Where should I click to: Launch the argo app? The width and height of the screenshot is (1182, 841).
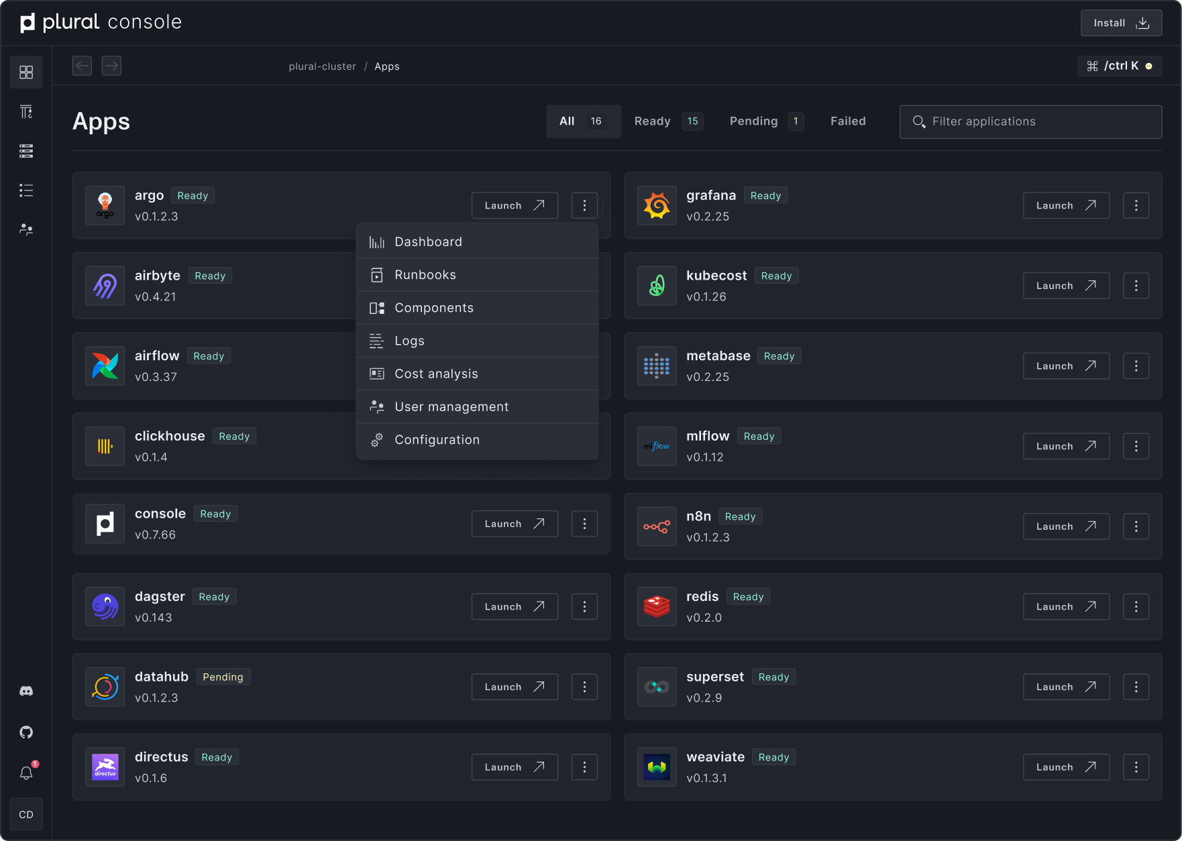(x=515, y=205)
